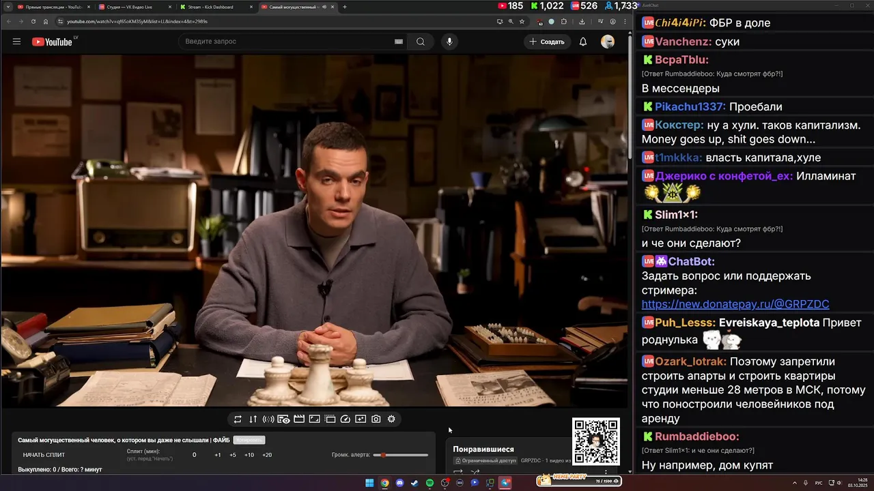874x491 pixels.
Task: Open YouTube notifications bell
Action: pyautogui.click(x=583, y=42)
